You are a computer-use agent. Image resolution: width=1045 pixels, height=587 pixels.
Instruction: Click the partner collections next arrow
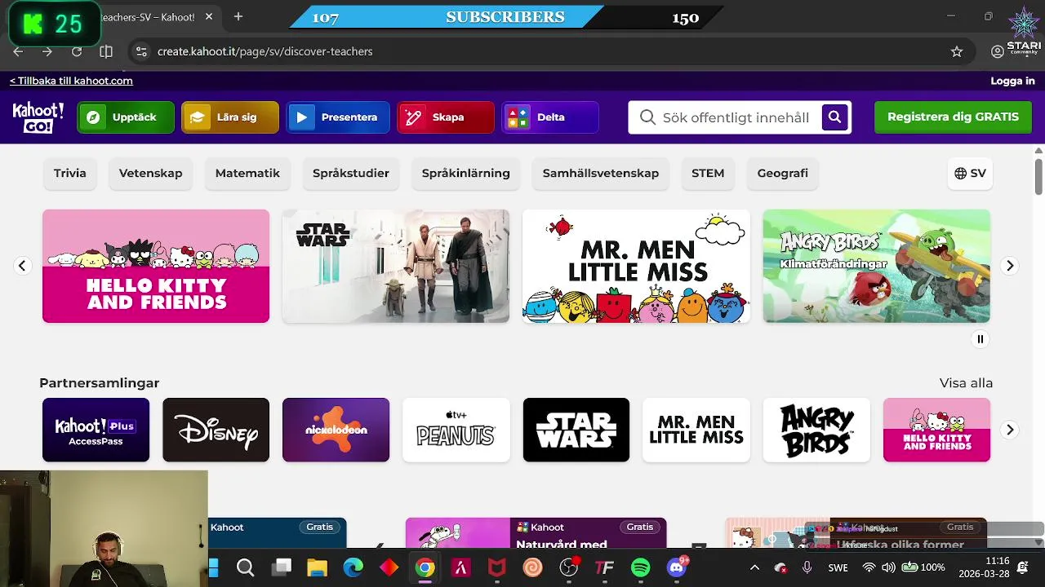(x=1010, y=430)
